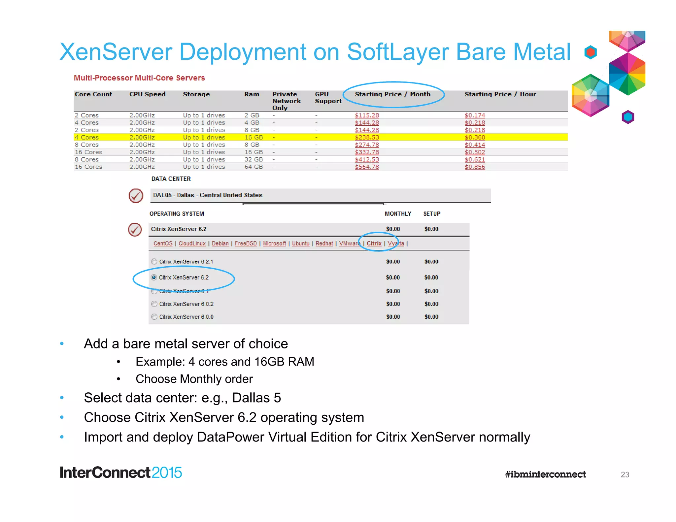676x522 pixels.
Task: Choose the Citrix XenServer 6.0.0 radio option
Action: click(x=154, y=317)
